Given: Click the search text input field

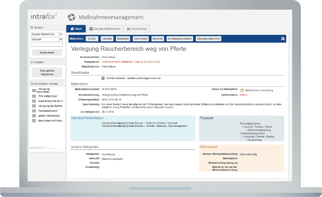Looking at the screenshot, I should click(47, 45).
